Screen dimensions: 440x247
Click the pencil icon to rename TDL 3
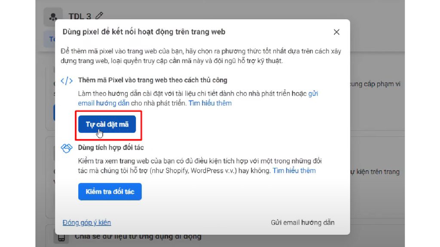coord(99,16)
